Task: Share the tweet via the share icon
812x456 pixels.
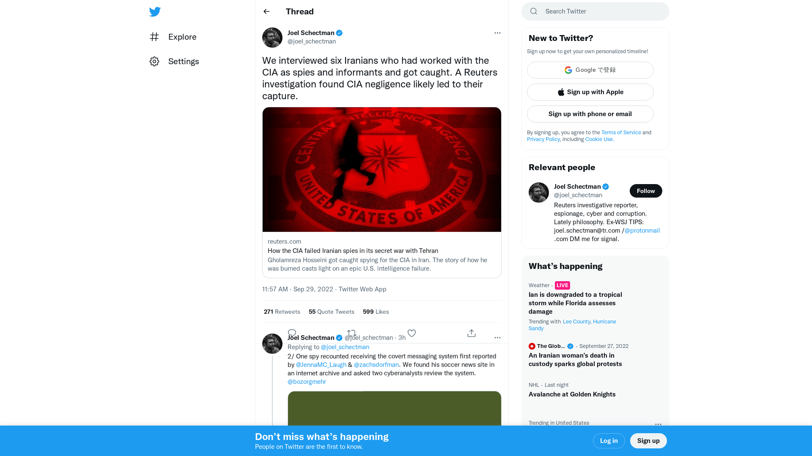Action: click(x=471, y=333)
